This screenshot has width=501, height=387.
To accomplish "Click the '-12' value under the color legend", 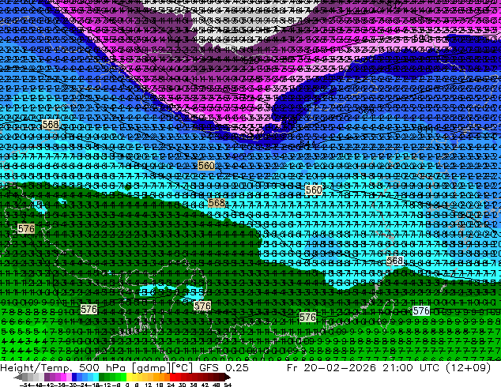I will 105,385.
